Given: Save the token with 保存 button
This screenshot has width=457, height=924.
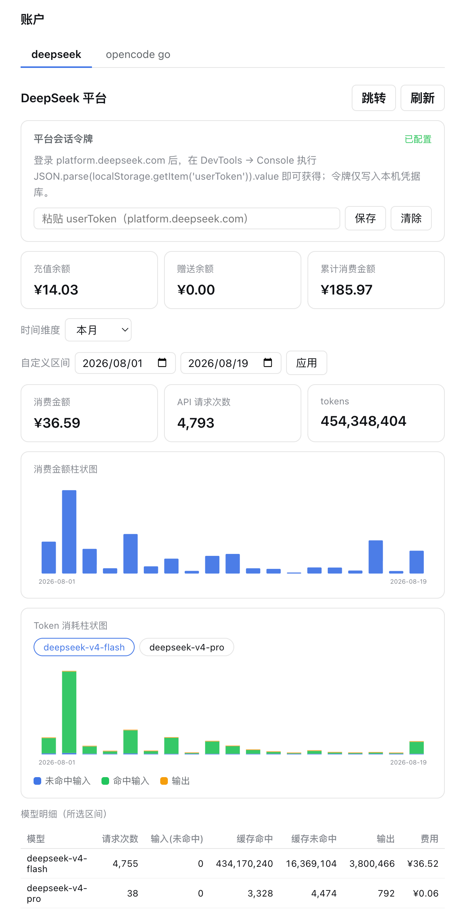Looking at the screenshot, I should coord(365,219).
